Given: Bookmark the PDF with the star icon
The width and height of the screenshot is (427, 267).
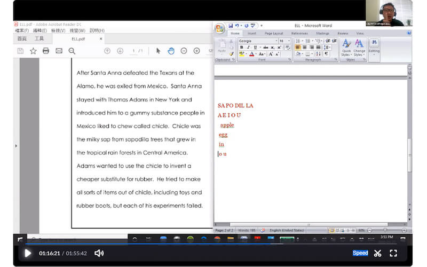Looking at the screenshot, I should 33,51.
